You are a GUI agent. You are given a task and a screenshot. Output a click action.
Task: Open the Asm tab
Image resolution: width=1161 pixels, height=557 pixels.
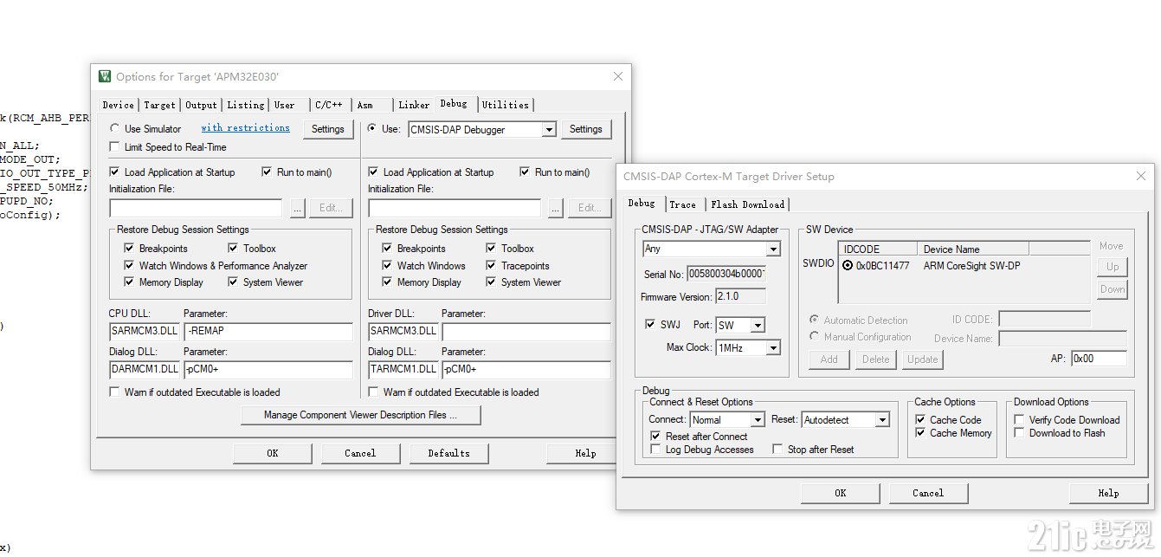[365, 105]
